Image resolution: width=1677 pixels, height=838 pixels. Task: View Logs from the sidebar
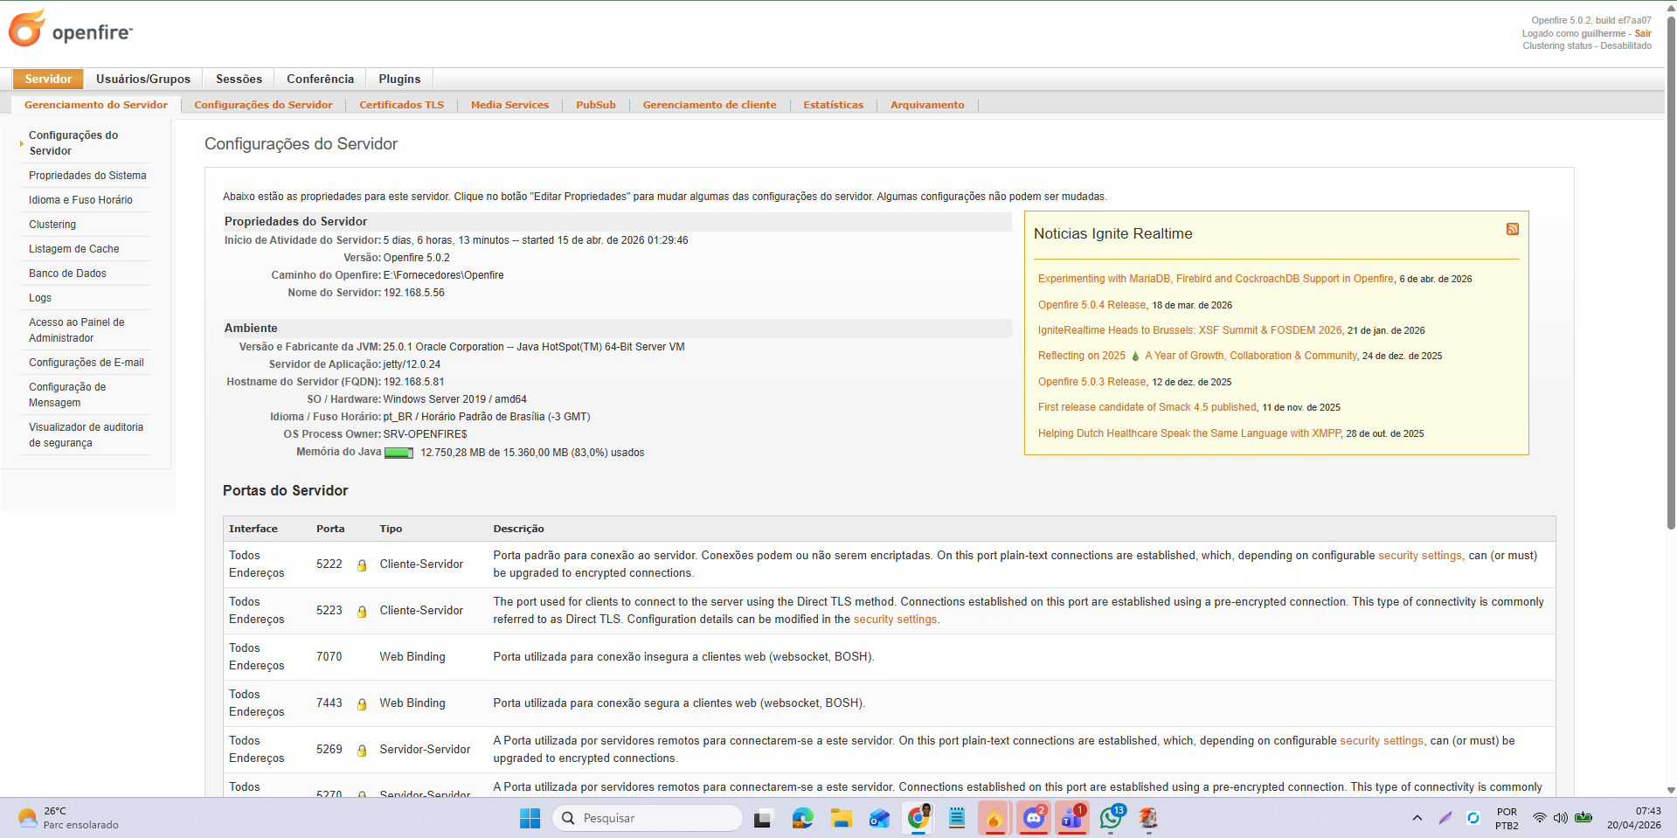40,298
